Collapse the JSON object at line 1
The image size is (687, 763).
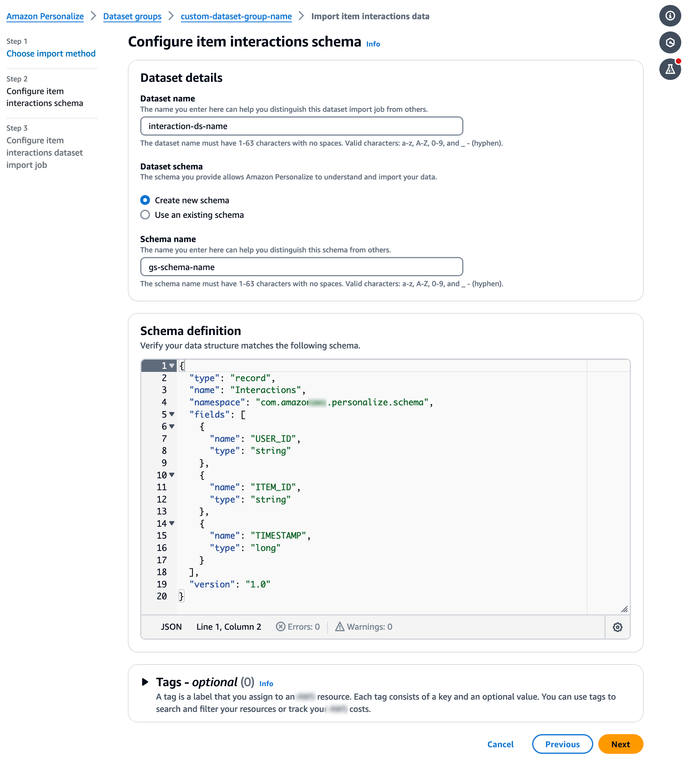coord(172,365)
